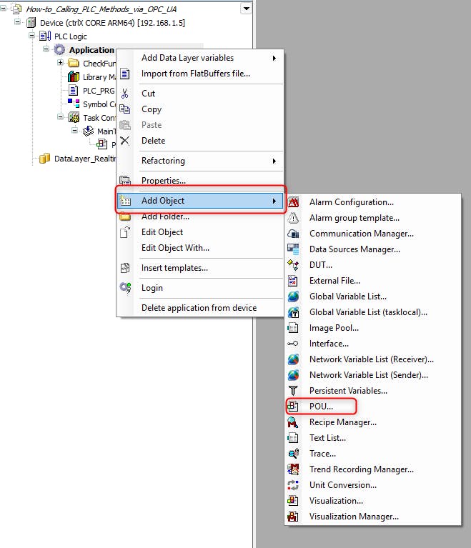Choose DUT... from Add Object list
Screen dimensions: 471x548
pyautogui.click(x=320, y=265)
